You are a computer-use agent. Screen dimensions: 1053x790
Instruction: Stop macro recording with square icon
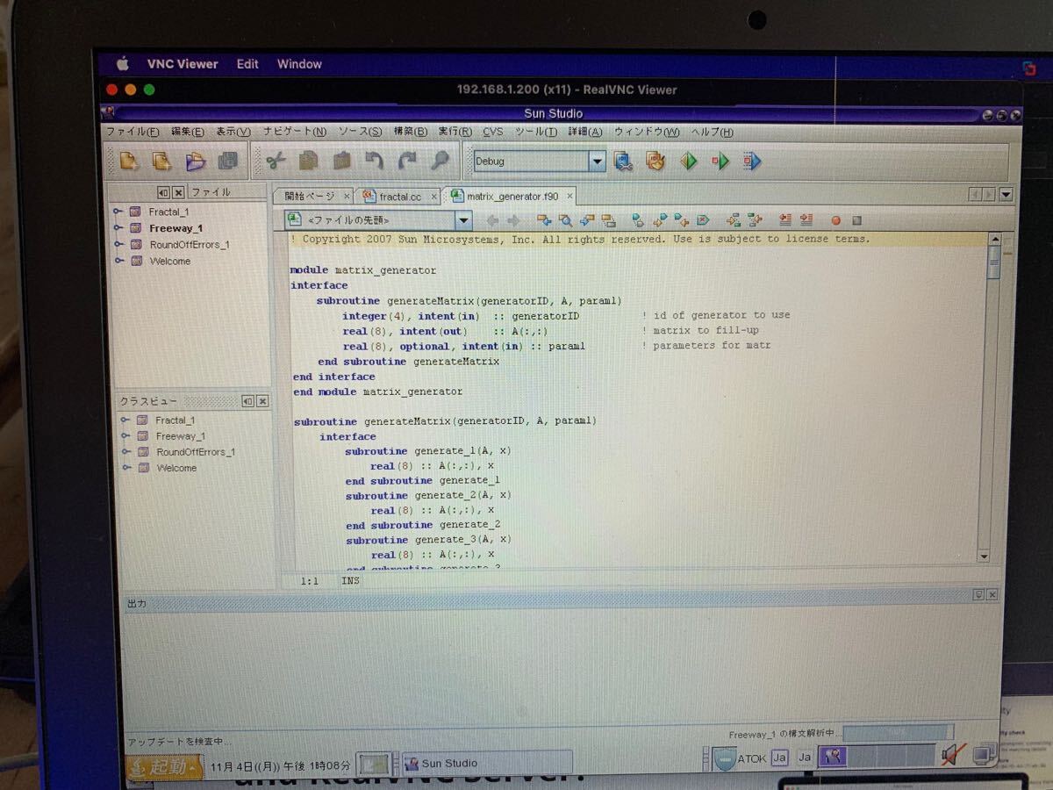857,221
